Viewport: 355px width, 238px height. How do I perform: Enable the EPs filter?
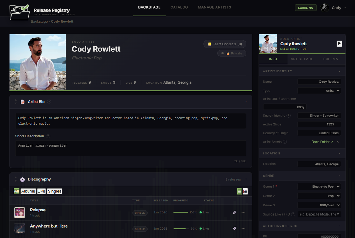(41, 191)
